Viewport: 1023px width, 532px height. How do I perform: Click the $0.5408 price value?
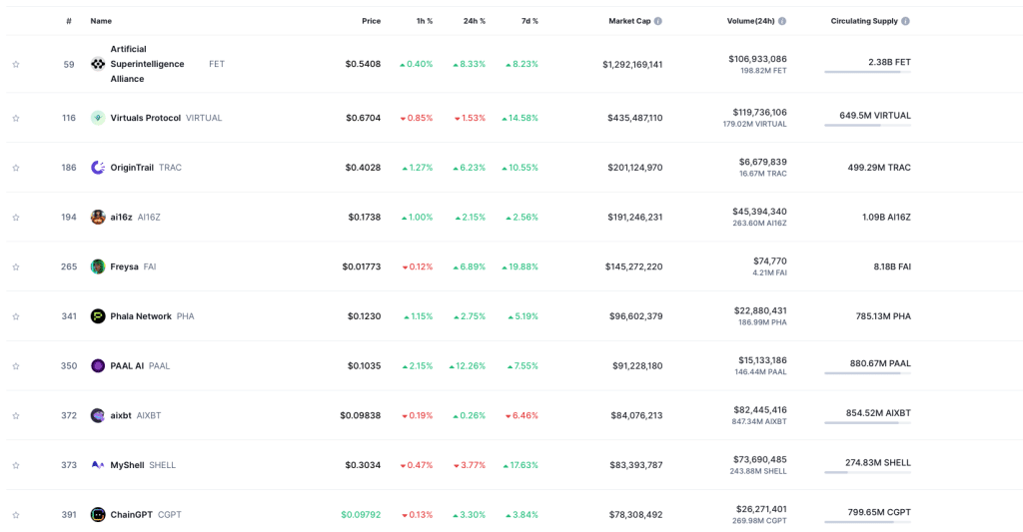tap(363, 64)
